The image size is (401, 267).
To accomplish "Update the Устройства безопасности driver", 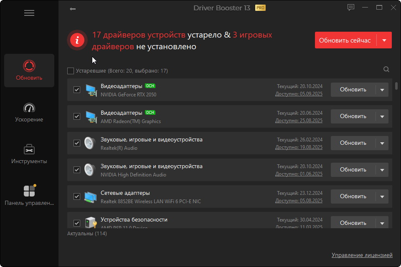I will [x=353, y=223].
